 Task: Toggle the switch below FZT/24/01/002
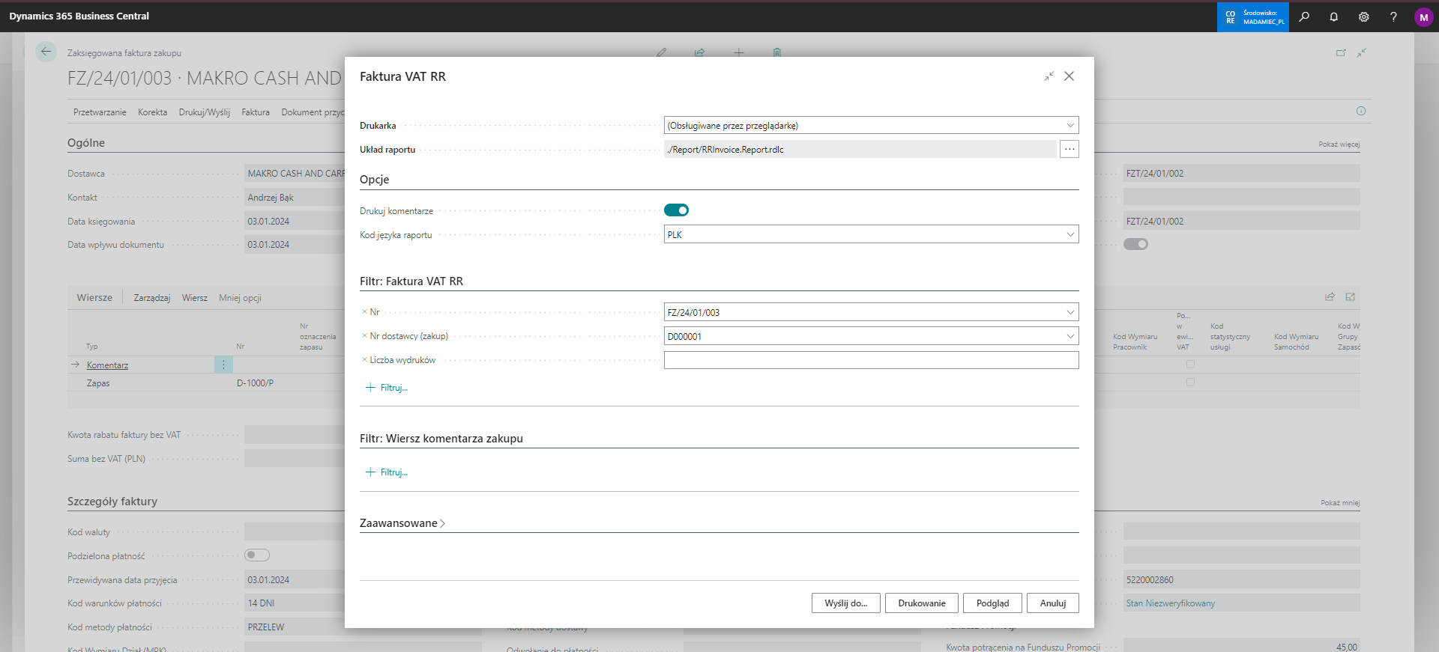pos(1135,244)
